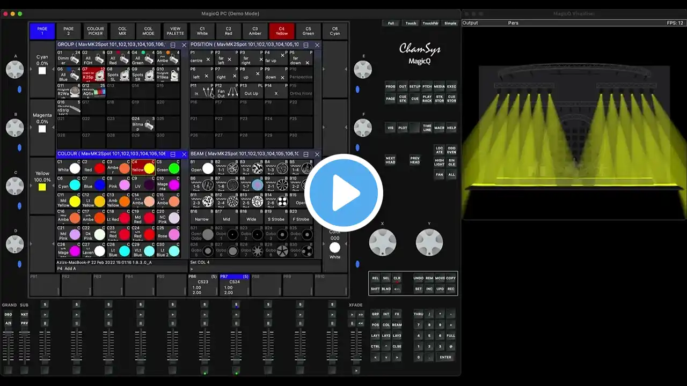This screenshot has height=386, width=687.
Task: Click the PTCH patch button
Action: click(x=427, y=86)
